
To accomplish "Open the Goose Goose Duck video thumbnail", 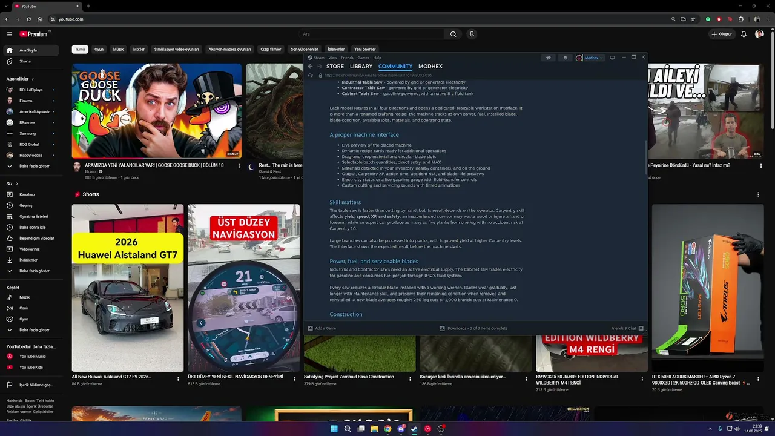I will coord(157,111).
